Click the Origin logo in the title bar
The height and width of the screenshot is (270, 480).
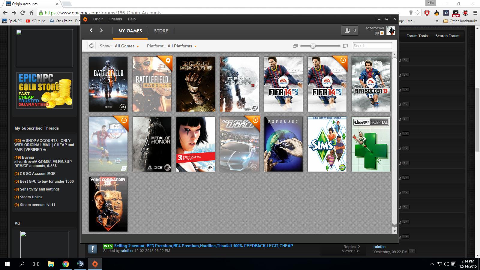pos(85,19)
